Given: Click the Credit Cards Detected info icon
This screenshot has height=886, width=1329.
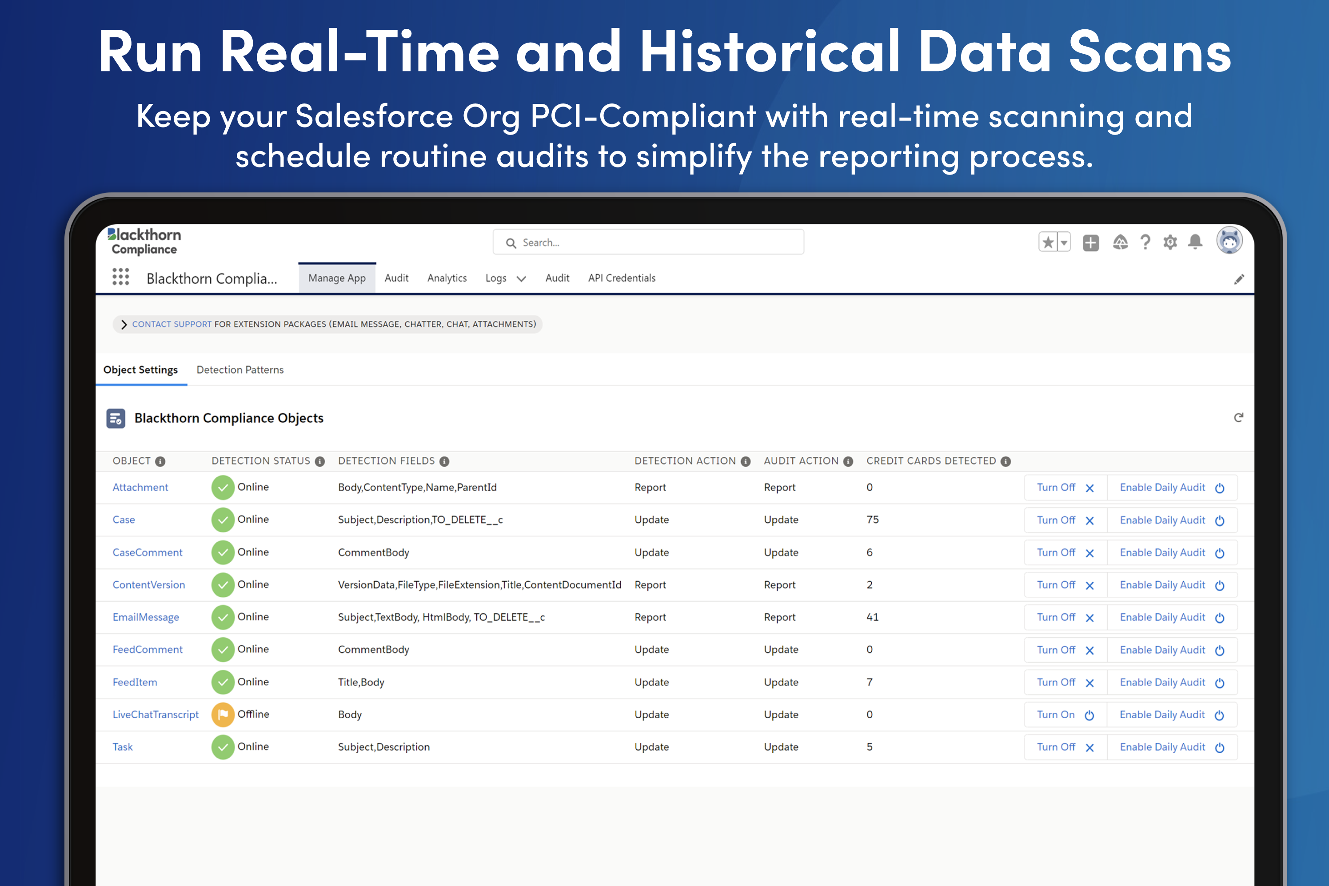Looking at the screenshot, I should pyautogui.click(x=1006, y=461).
